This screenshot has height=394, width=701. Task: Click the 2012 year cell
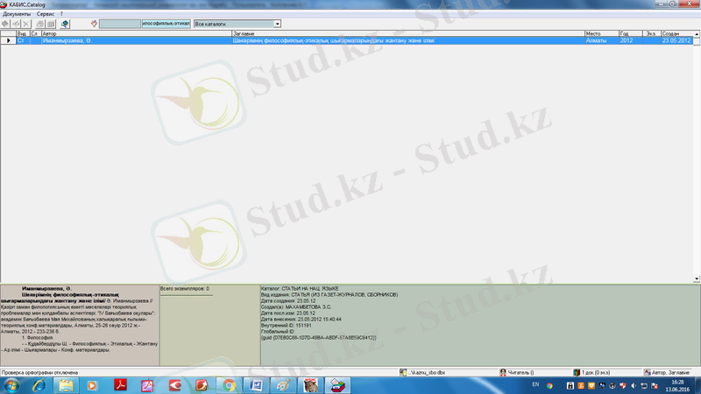(x=631, y=40)
